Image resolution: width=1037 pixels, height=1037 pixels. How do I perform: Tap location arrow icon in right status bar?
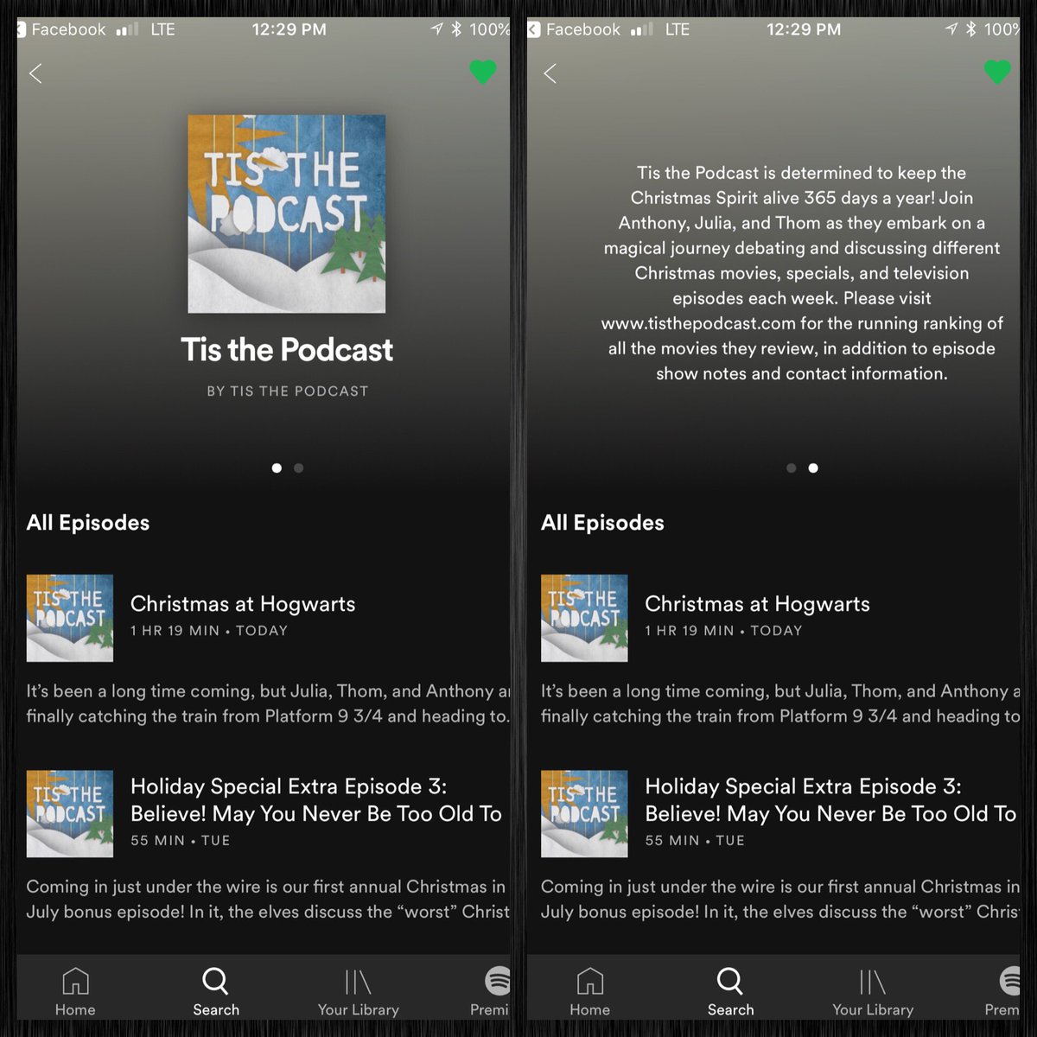951,29
